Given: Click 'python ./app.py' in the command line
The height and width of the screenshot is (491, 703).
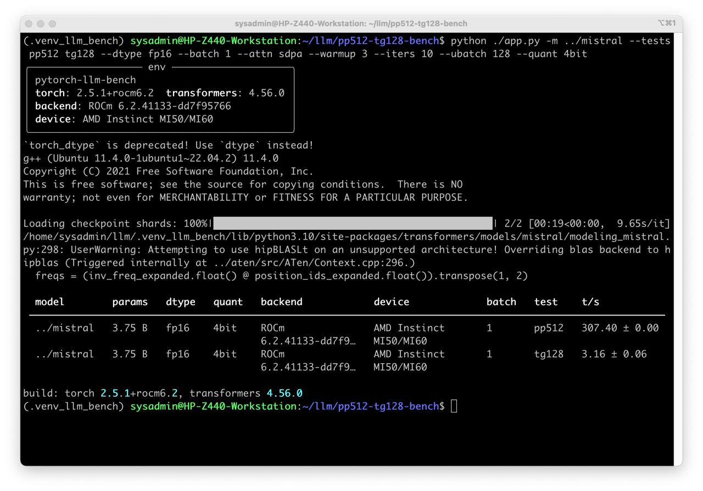Looking at the screenshot, I should point(495,41).
